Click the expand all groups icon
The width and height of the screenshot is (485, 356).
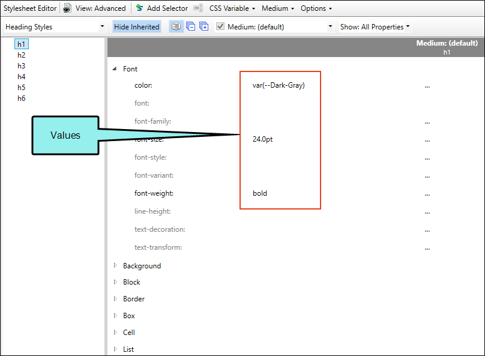pos(204,27)
